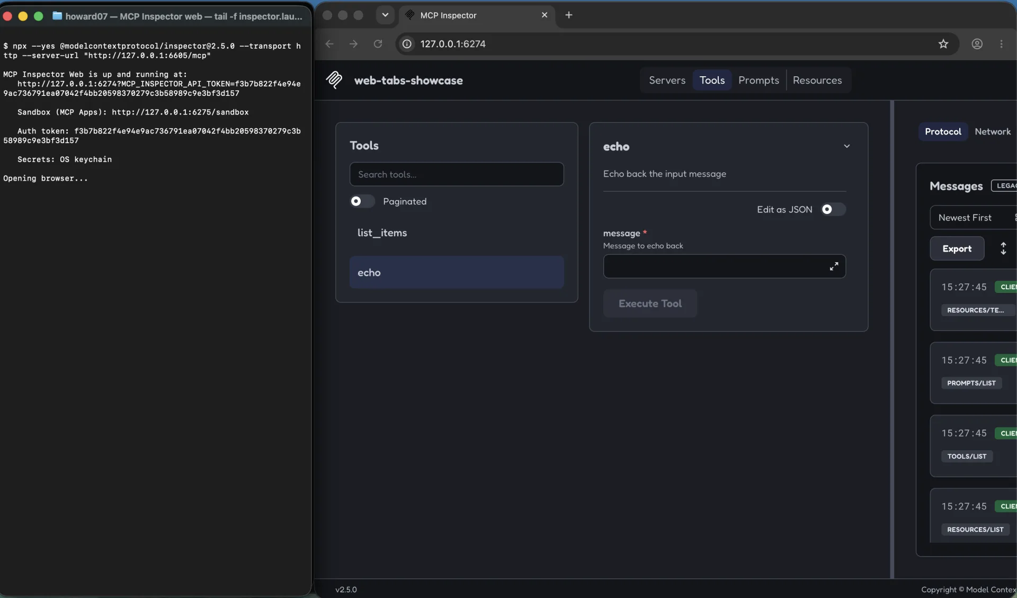Click the folder icon in Terminal title bar
Image resolution: width=1017 pixels, height=598 pixels.
click(57, 16)
